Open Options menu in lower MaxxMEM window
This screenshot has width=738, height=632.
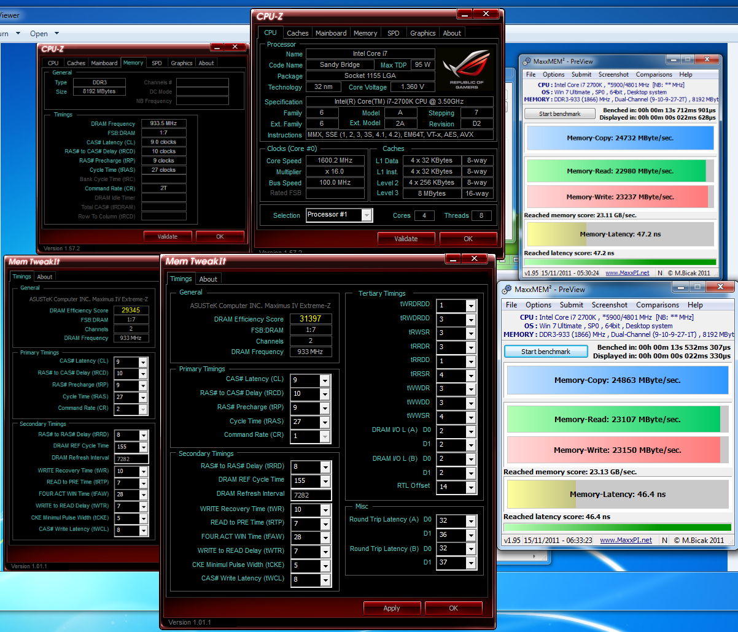coord(538,305)
